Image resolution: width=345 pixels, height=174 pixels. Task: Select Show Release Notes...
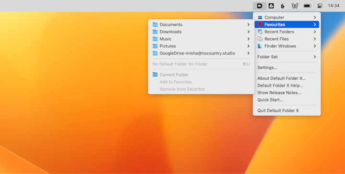point(287,93)
